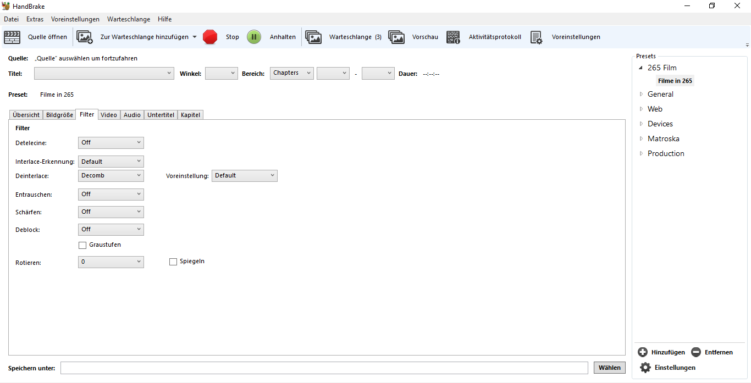Click the Entfernen preset label

719,352
